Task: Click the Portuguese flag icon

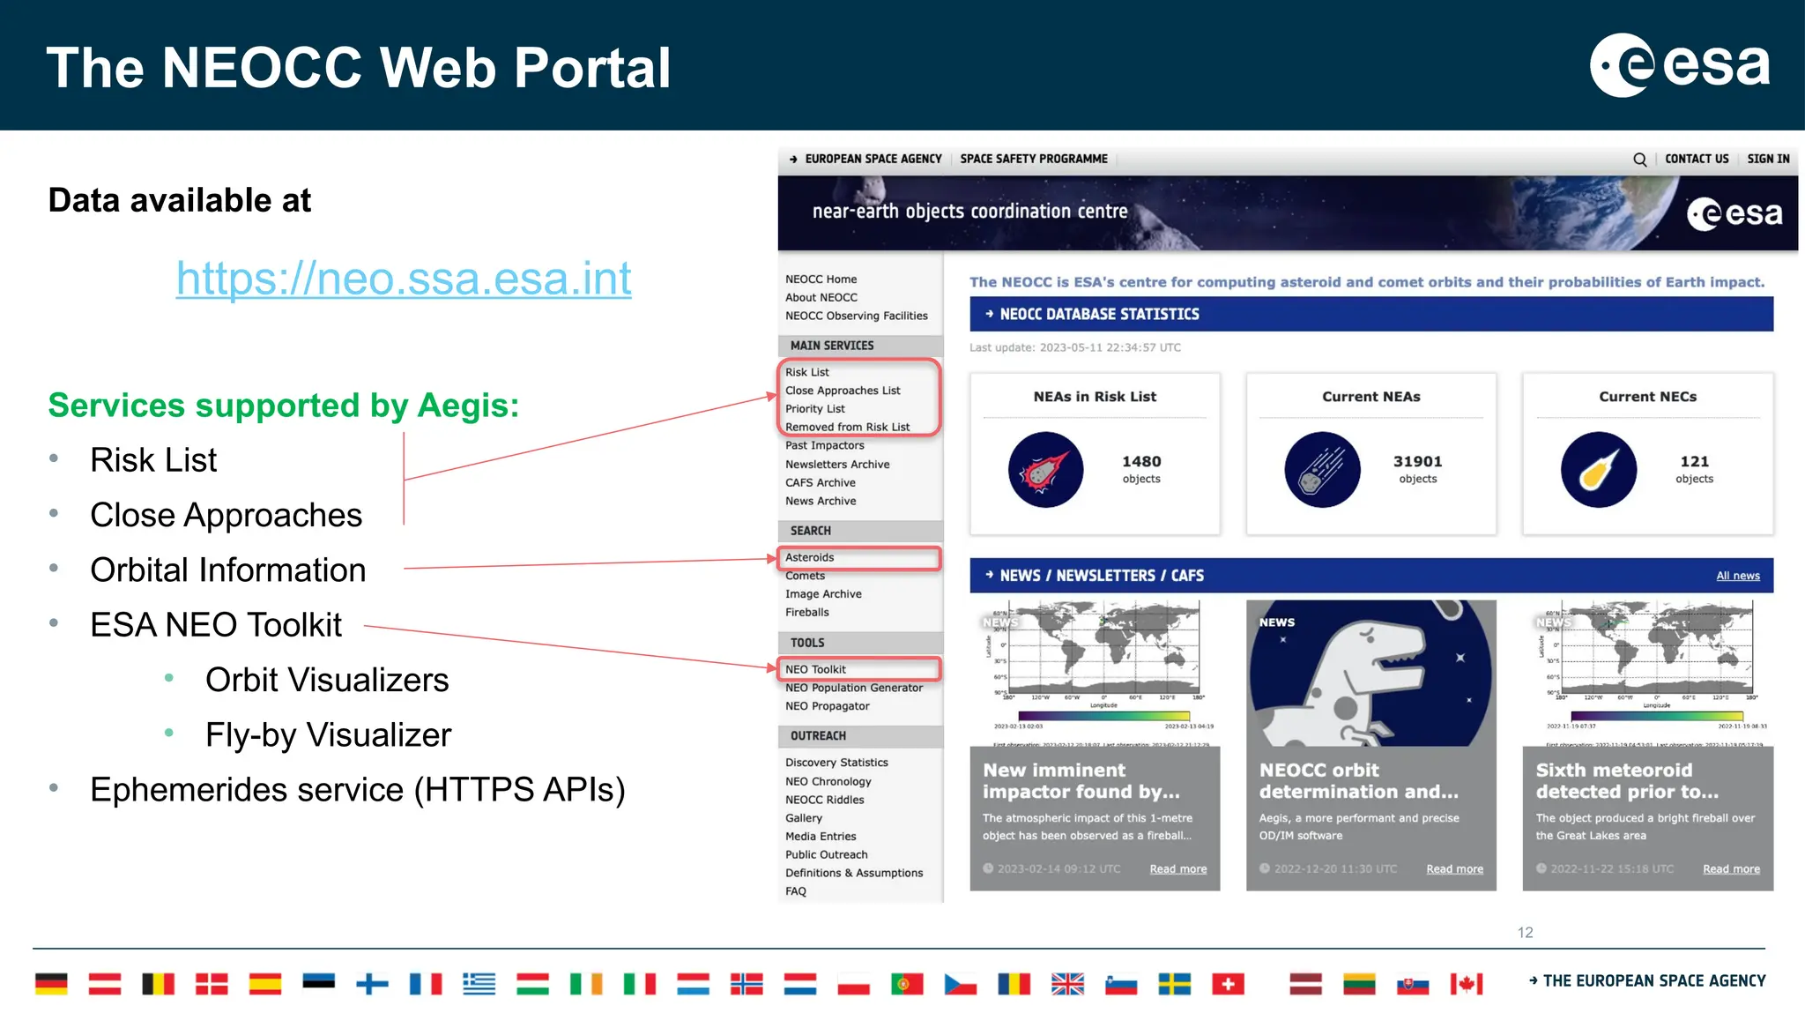Action: [907, 984]
